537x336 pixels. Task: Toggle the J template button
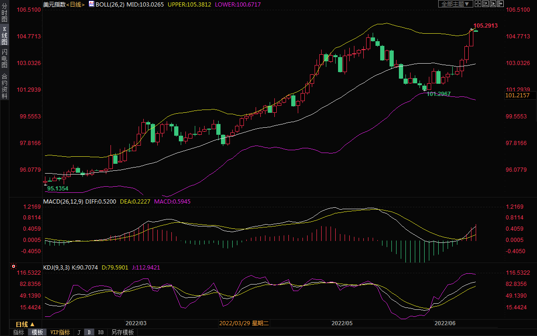[x=79, y=332]
